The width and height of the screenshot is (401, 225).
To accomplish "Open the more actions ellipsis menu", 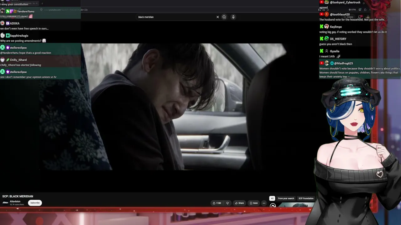I will (x=264, y=203).
